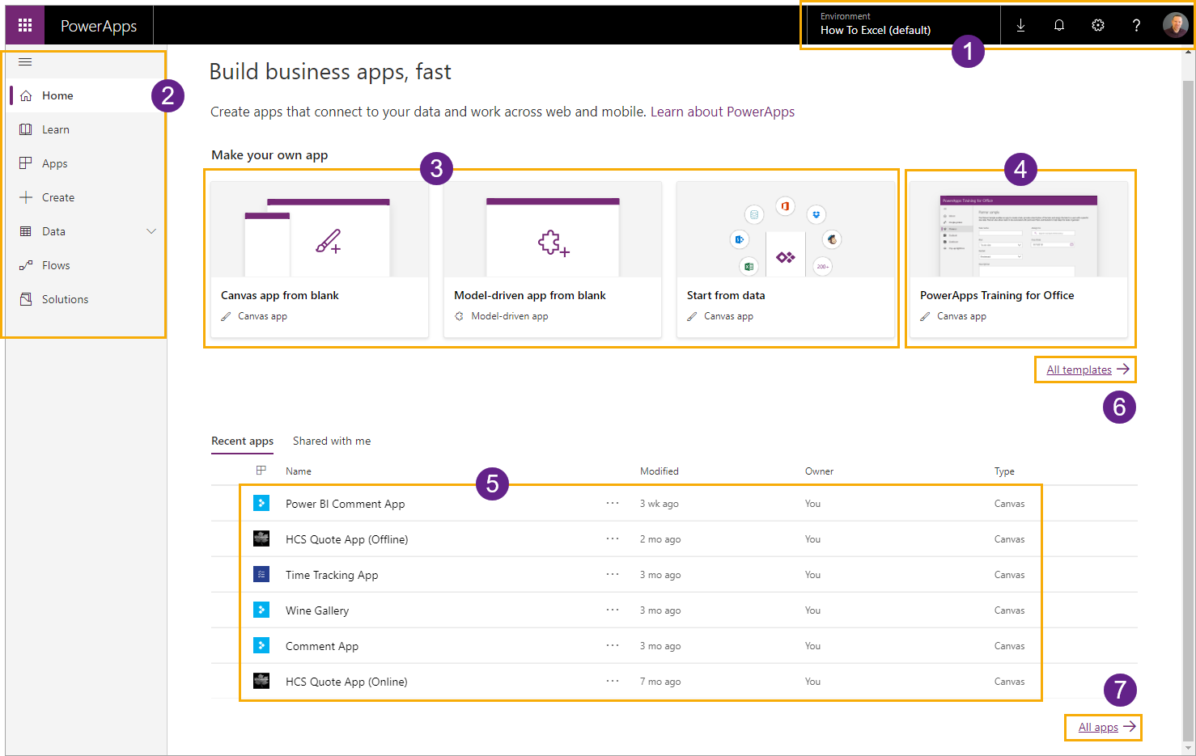Image resolution: width=1196 pixels, height=756 pixels.
Task: Switch to the Shared with me tab
Action: [x=332, y=441]
